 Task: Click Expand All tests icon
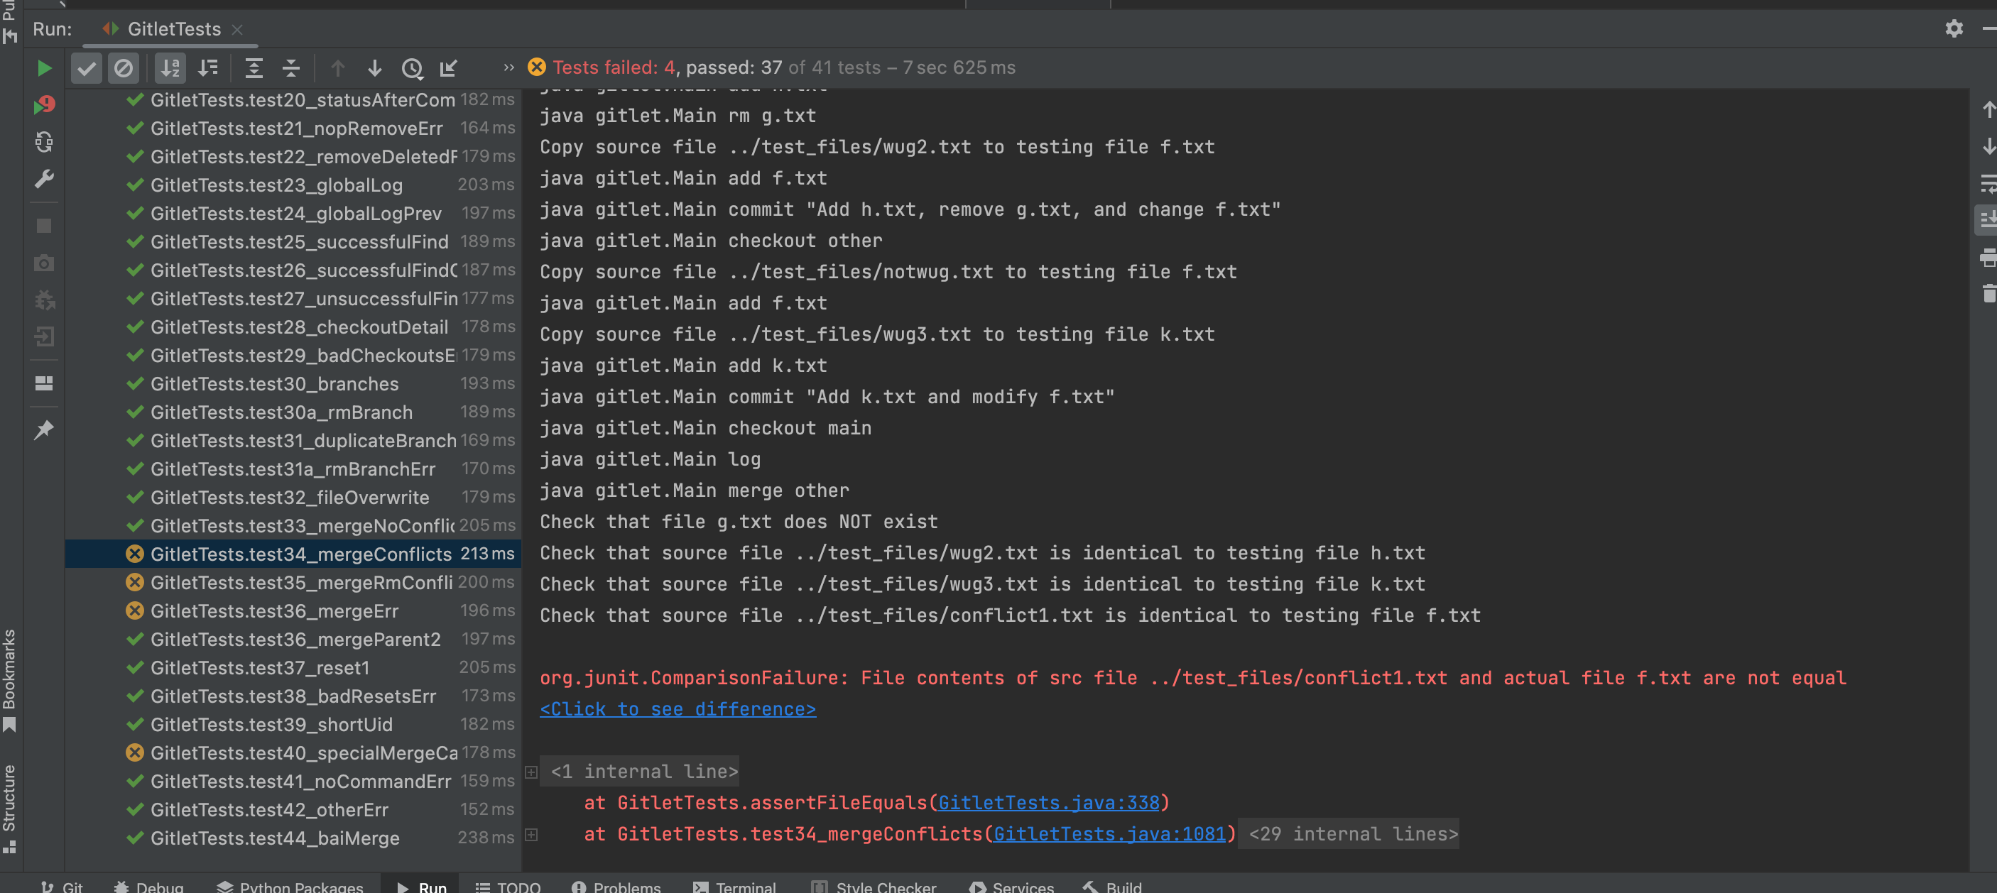coord(254,68)
